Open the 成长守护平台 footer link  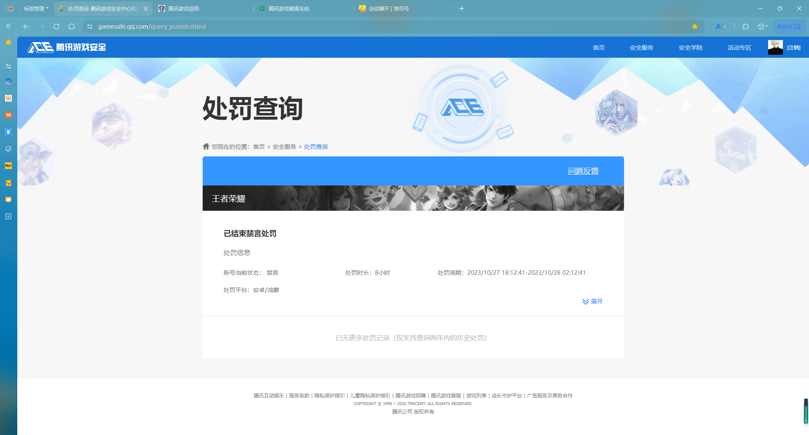tap(506, 395)
